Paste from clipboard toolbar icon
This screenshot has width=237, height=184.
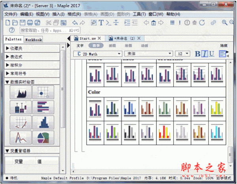click(64, 23)
